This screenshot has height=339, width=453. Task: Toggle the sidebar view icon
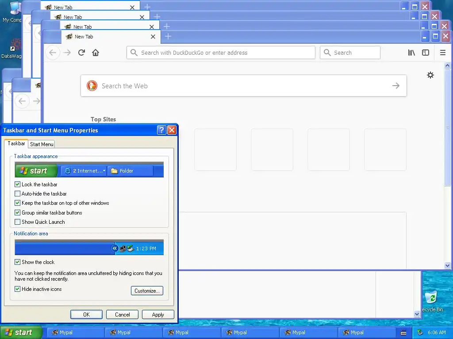[x=426, y=53]
